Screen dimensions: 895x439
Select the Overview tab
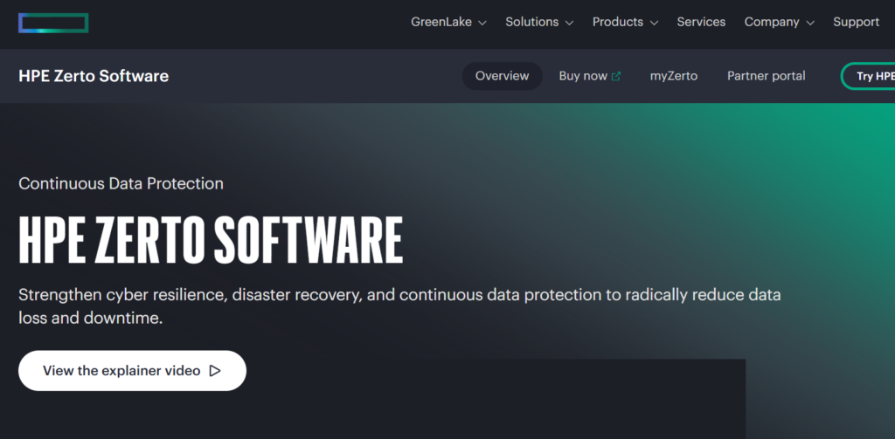click(502, 76)
